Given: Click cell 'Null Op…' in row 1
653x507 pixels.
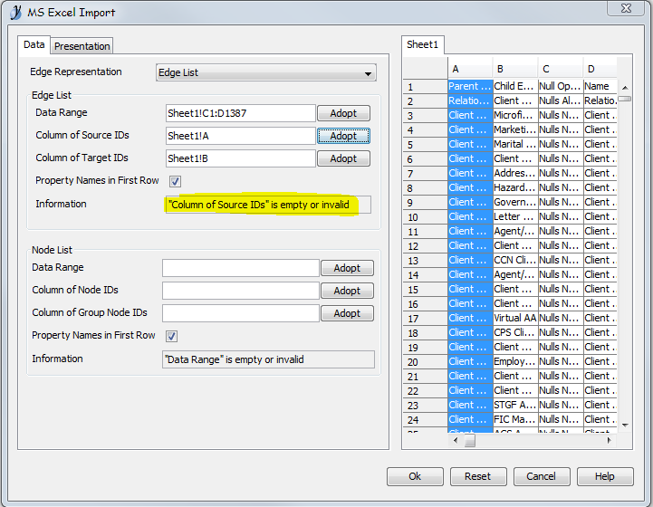Looking at the screenshot, I should click(x=561, y=86).
